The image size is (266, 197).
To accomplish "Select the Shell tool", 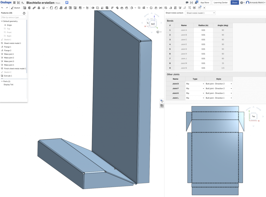I will (x=70, y=8).
